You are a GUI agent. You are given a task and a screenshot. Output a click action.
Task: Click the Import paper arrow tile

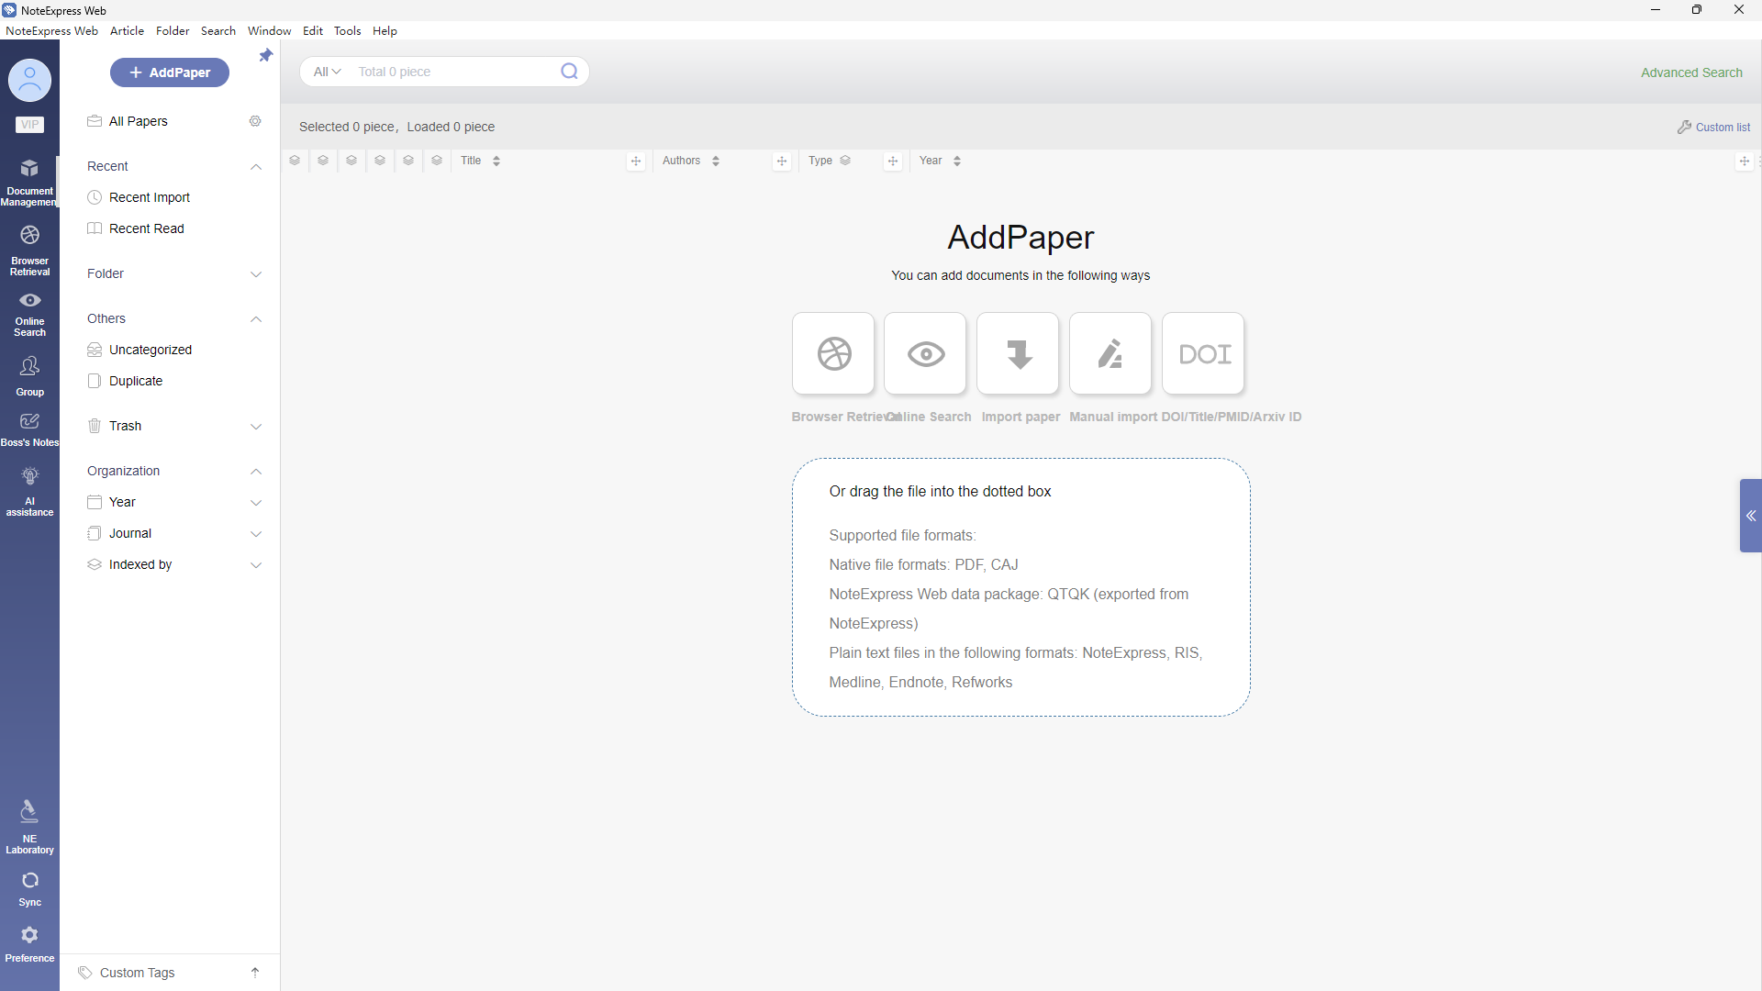[1018, 354]
